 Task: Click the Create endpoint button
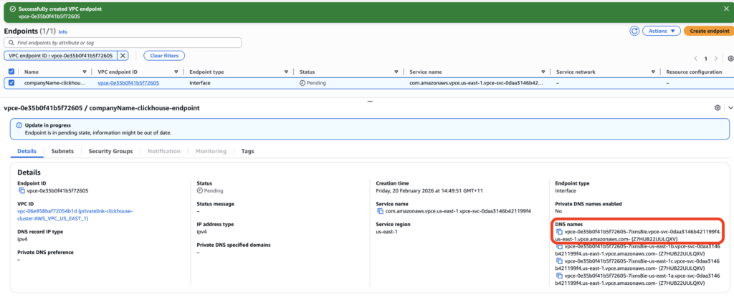click(706, 31)
